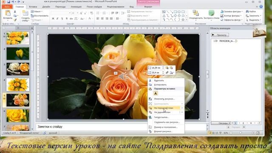The height and width of the screenshot is (153, 272).
Task: Toggle text shadow formatting
Action: pyautogui.click(x=67, y=18)
